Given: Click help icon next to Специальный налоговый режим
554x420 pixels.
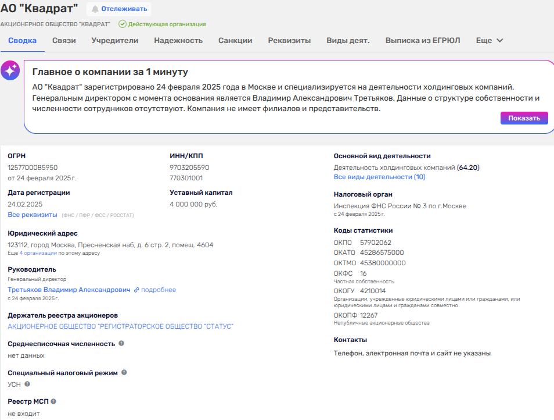Looking at the screenshot, I should [x=124, y=372].
